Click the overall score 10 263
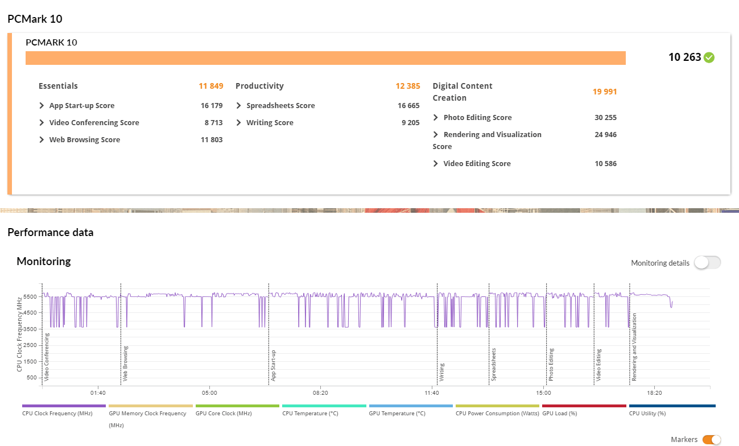Viewport: 739px width, 446px height. click(685, 57)
